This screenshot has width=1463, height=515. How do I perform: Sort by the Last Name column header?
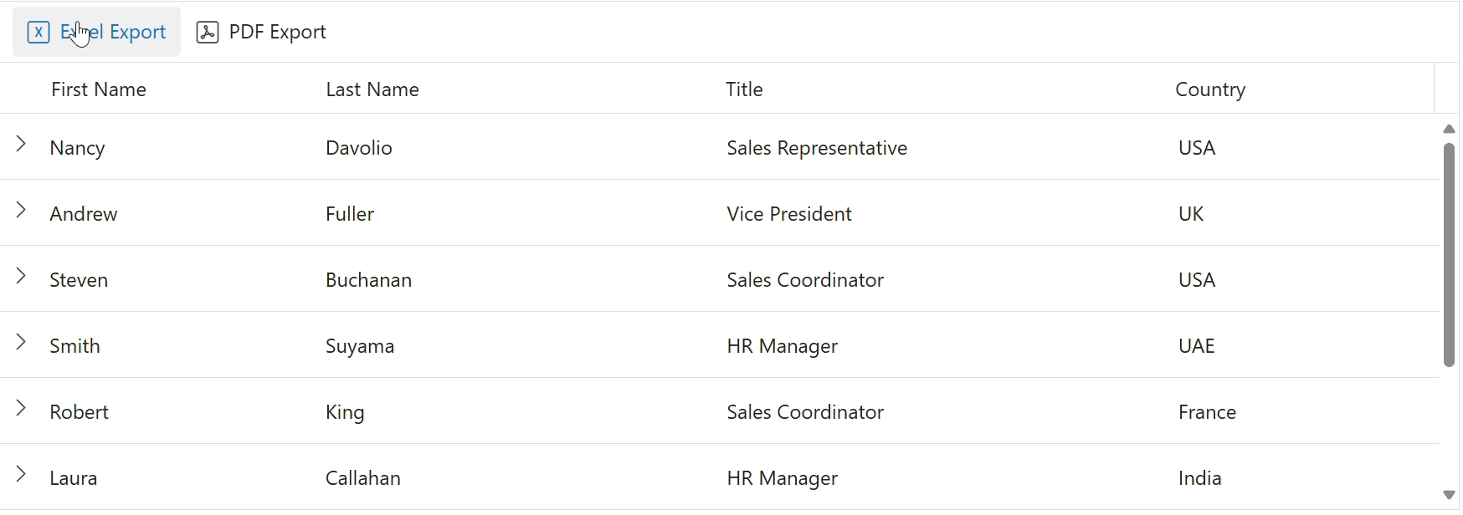[x=372, y=89]
